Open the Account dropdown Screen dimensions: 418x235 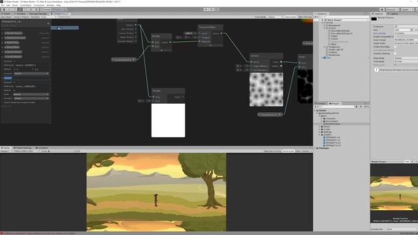pos(393,10)
